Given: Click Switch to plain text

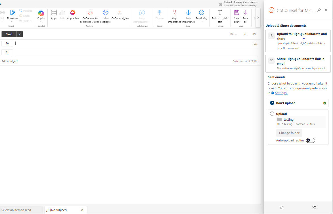Looking at the screenshot, I should tap(220, 17).
